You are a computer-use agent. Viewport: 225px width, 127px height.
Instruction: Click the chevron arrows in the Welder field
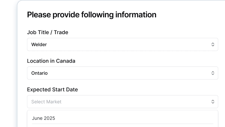click(213, 44)
